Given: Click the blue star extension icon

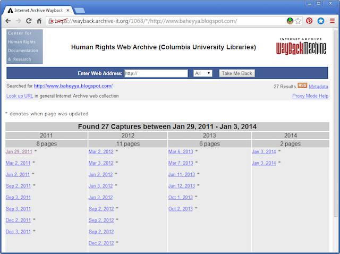Looking at the screenshot, I should point(321,21).
